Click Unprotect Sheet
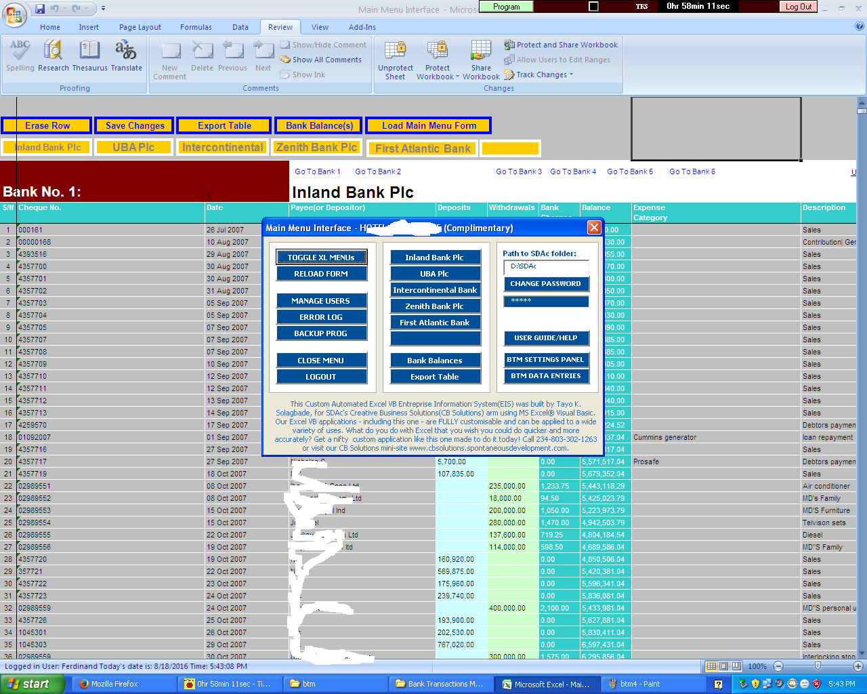Image resolution: width=867 pixels, height=694 pixels. pyautogui.click(x=396, y=60)
